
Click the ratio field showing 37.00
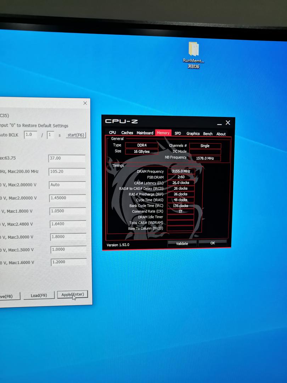[67, 158]
